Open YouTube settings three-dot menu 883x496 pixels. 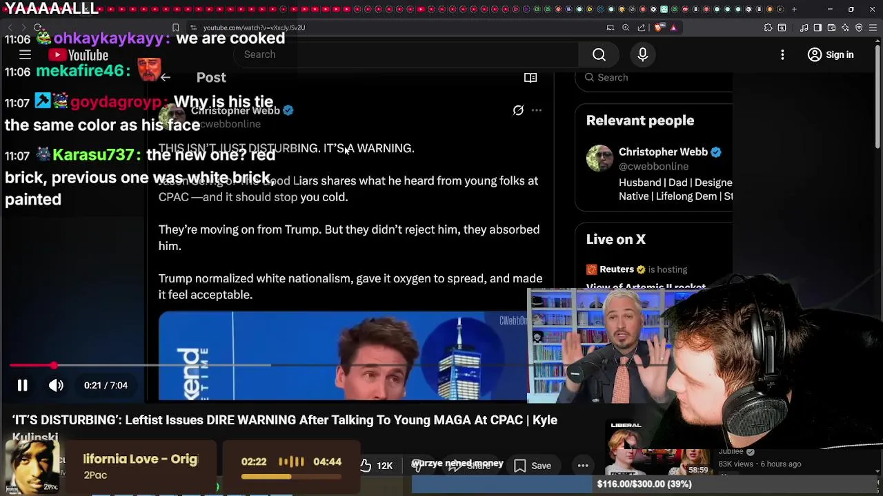click(x=782, y=54)
